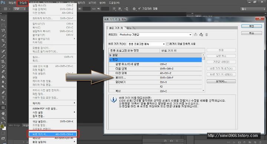Click the 바로 가기 키 삭제 button

[221, 74]
